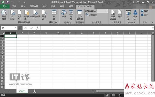155x97 pixels.
Task: Switch to Normal view in status bar
Action: 107,95
